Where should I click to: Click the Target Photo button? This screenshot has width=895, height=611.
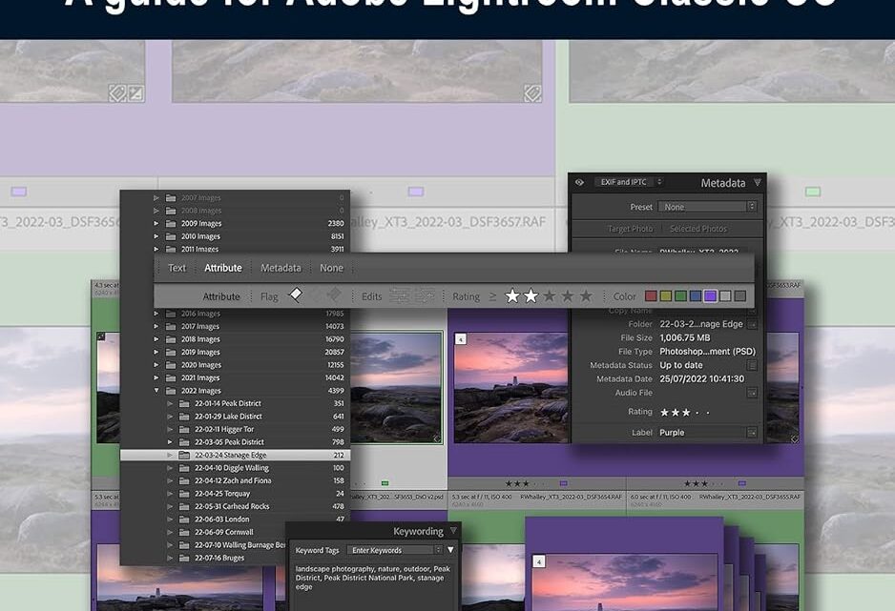point(630,229)
